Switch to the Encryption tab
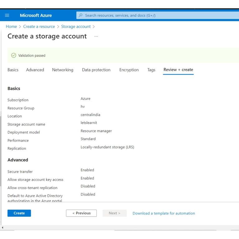 [129, 70]
